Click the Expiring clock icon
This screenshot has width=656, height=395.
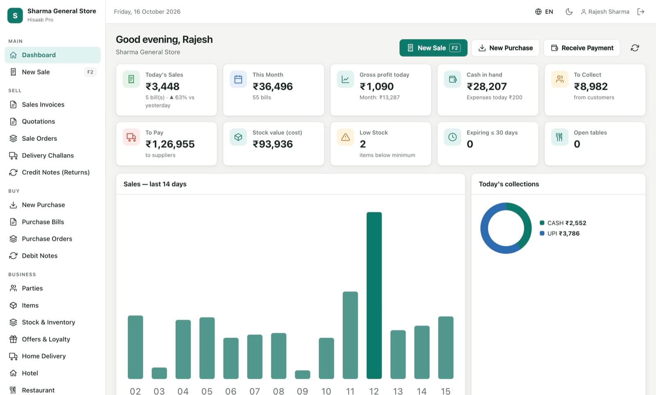pos(453,137)
